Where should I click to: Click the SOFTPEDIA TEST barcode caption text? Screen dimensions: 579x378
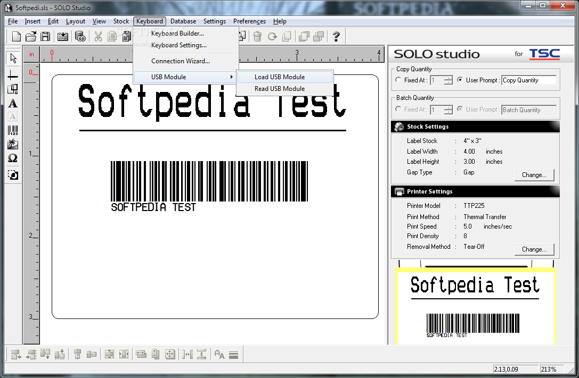pyautogui.click(x=153, y=207)
